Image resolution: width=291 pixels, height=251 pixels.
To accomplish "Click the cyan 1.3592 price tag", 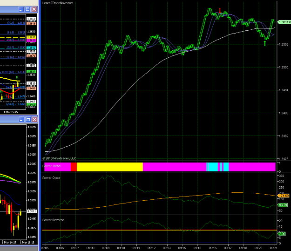I will [31, 48].
